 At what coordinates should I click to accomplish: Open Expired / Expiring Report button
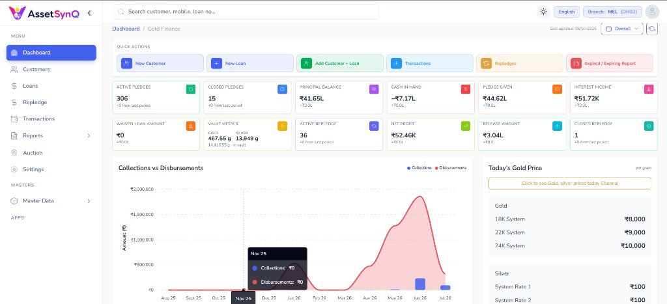[610, 63]
